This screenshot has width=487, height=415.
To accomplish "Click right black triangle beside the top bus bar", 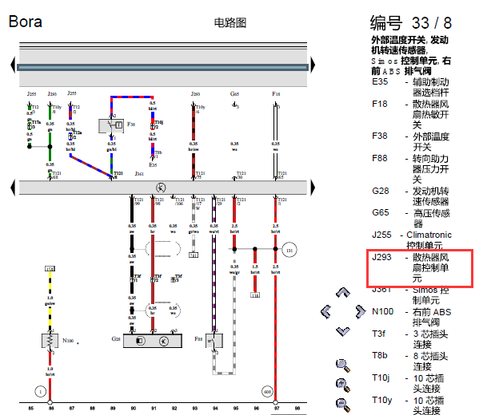I will pyautogui.click(x=313, y=65).
